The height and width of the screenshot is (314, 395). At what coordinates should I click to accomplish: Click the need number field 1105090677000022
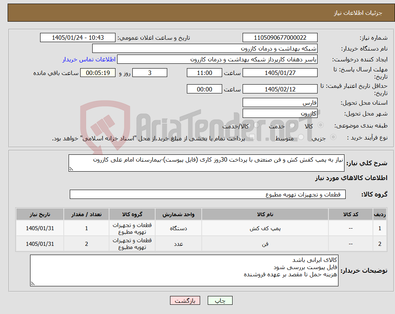pos(280,38)
